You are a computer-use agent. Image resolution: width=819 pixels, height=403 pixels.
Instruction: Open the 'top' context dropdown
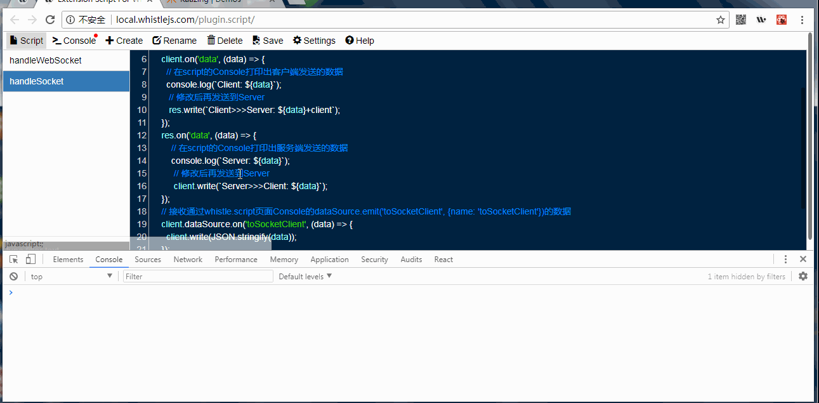[72, 277]
